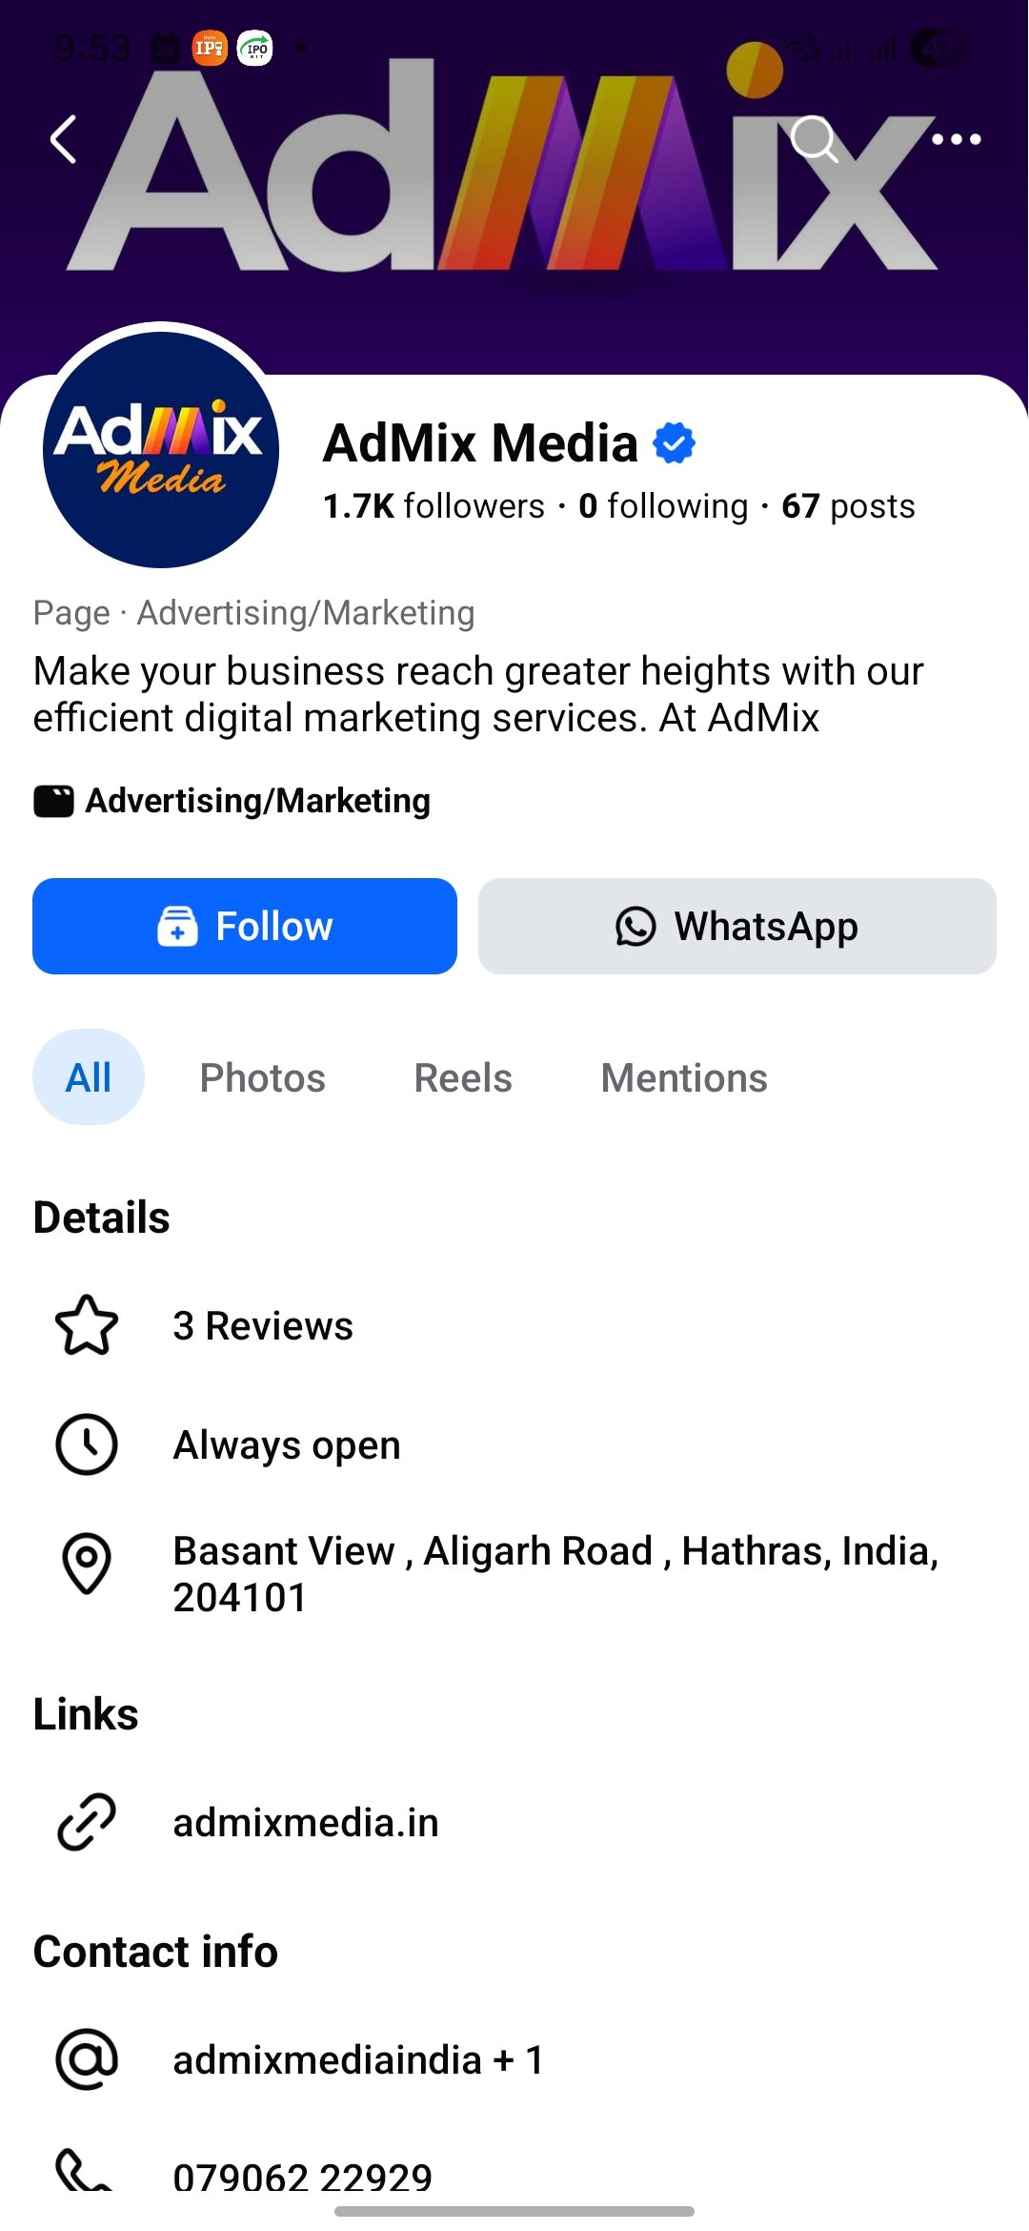Viewport: 1029px width, 2231px height.
Task: Open the Mentions tab
Action: [x=684, y=1077]
